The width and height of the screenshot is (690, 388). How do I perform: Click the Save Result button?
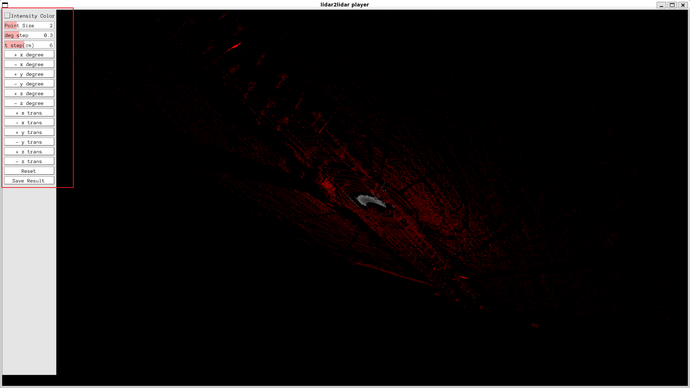point(29,181)
